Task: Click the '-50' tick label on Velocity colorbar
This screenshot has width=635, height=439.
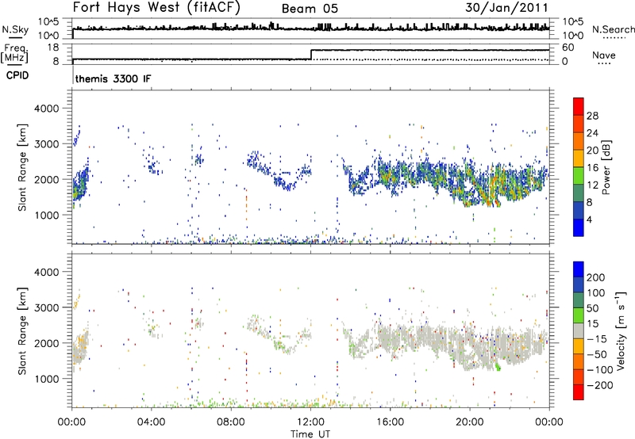Action: point(598,354)
